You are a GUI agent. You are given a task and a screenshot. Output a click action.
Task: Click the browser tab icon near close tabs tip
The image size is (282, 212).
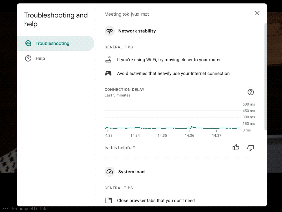[108, 200]
